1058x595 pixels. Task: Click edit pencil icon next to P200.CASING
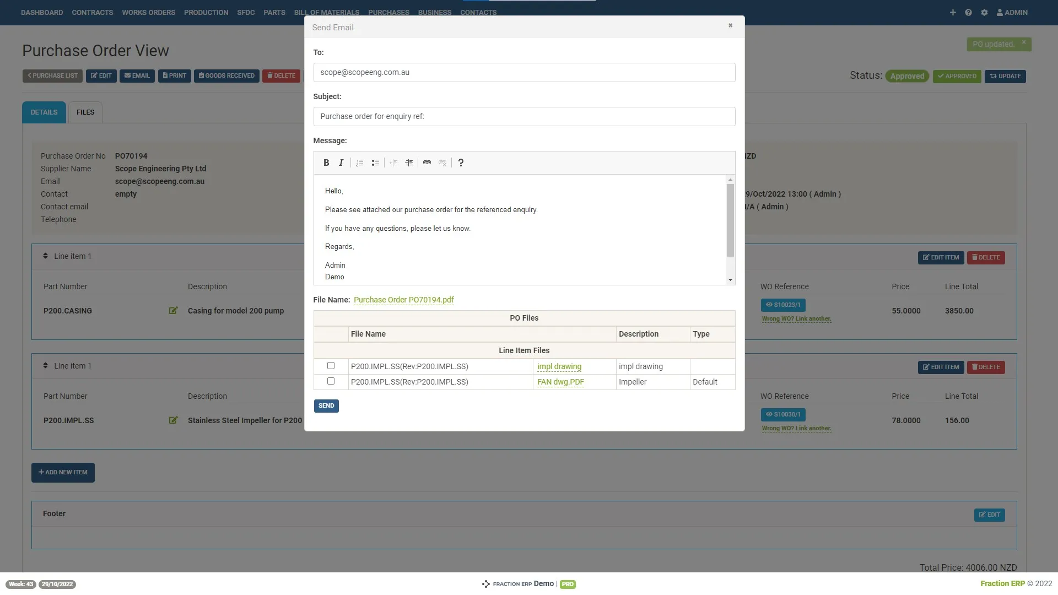173,311
